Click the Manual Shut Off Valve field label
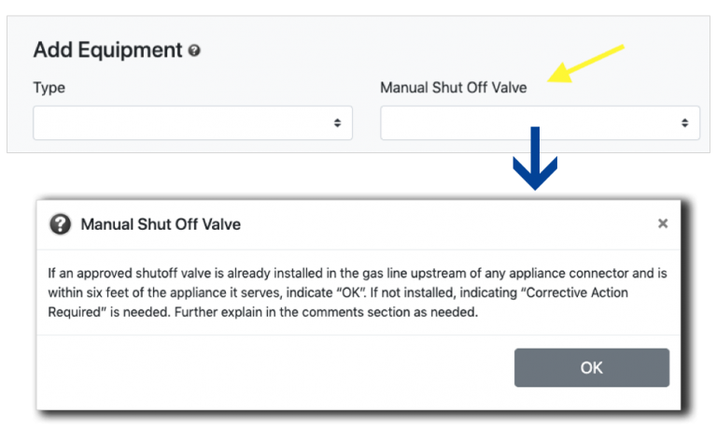The image size is (717, 442). (453, 88)
